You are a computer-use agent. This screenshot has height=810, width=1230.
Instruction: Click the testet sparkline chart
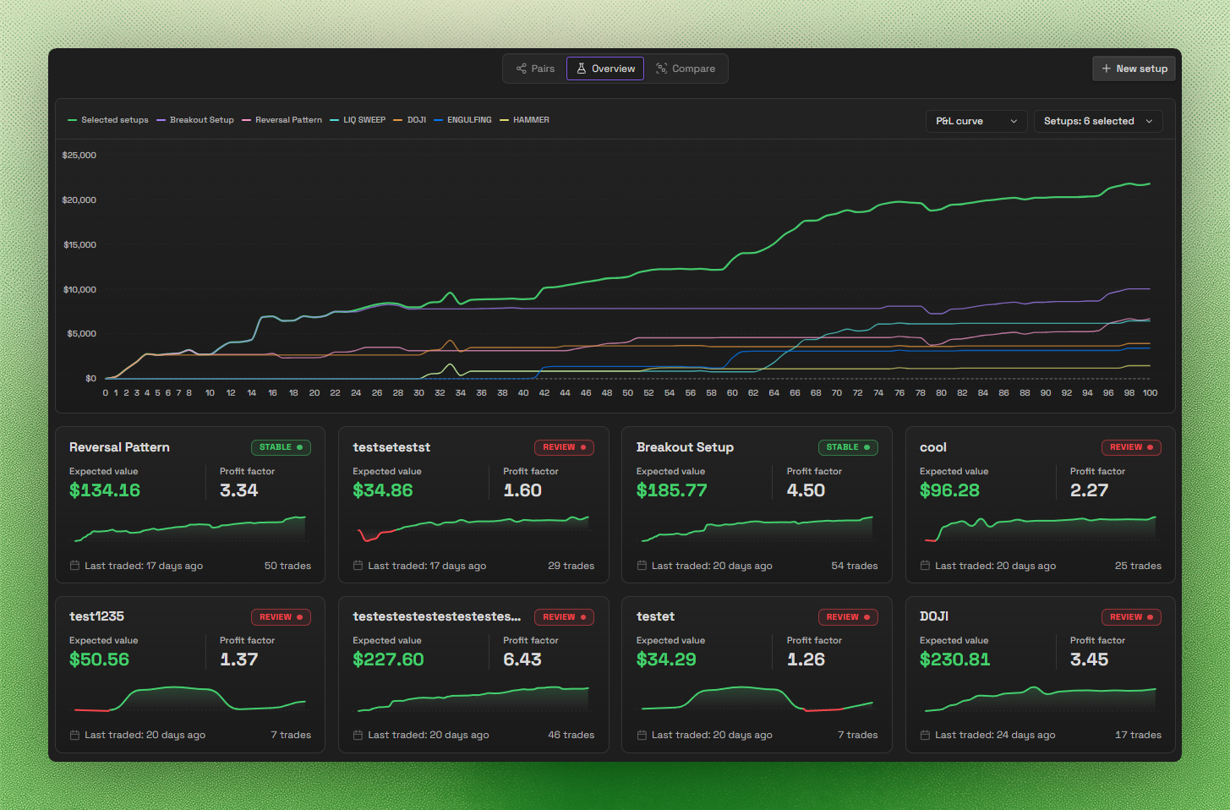tap(757, 698)
